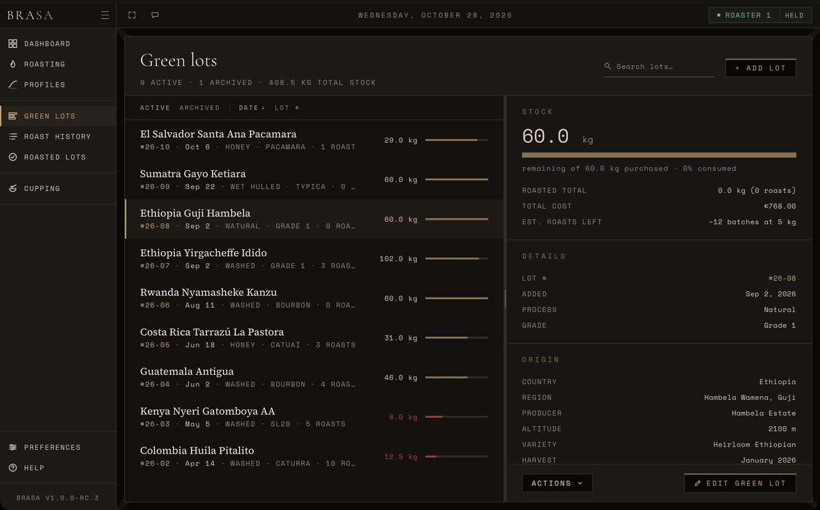Click the 60.0 kg stock progress bar
820x510 pixels.
pyautogui.click(x=659, y=155)
